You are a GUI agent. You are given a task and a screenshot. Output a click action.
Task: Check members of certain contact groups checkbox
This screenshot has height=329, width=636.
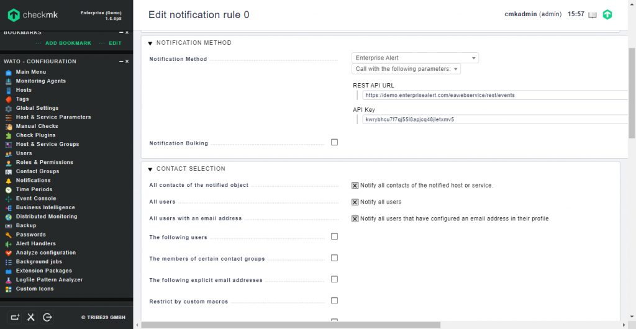click(334, 258)
